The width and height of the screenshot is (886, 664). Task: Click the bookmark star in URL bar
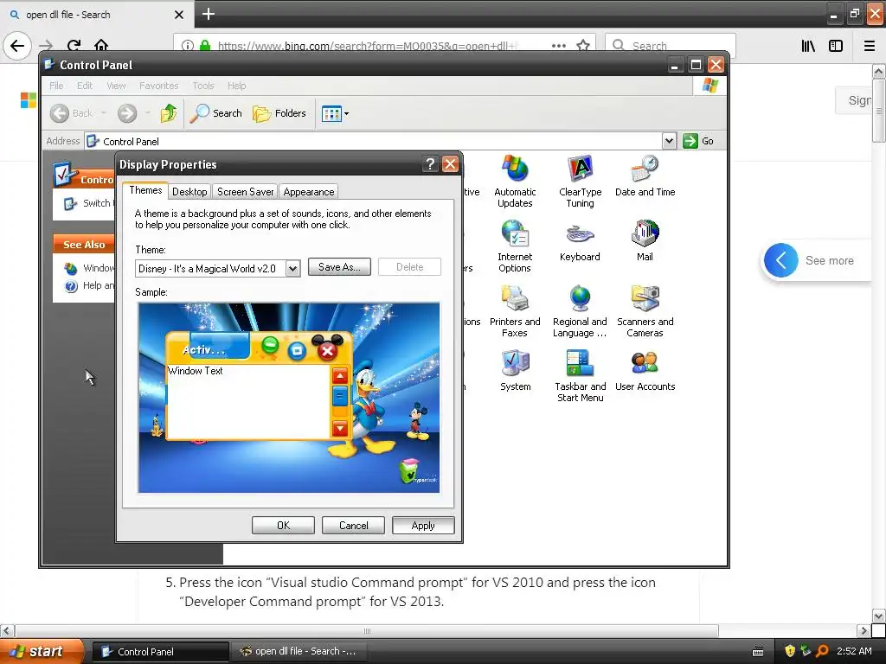click(583, 45)
